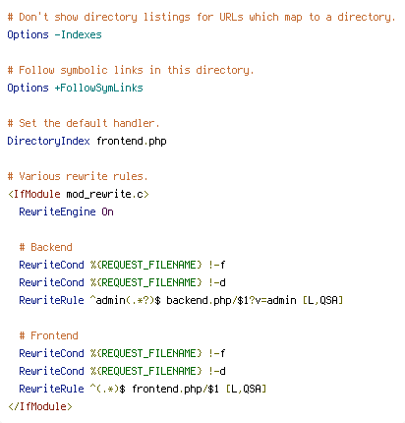Click the '# Backend' comment
405x423 pixels.
click(x=45, y=247)
